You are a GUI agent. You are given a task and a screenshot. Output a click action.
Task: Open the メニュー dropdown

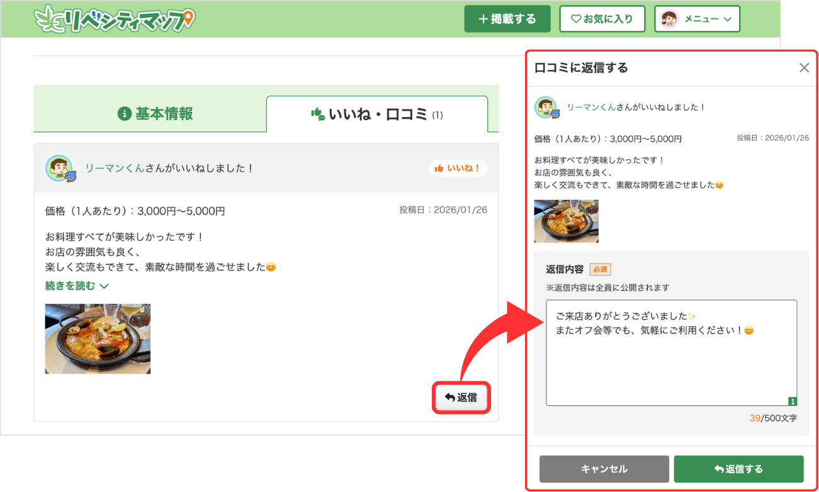(698, 18)
